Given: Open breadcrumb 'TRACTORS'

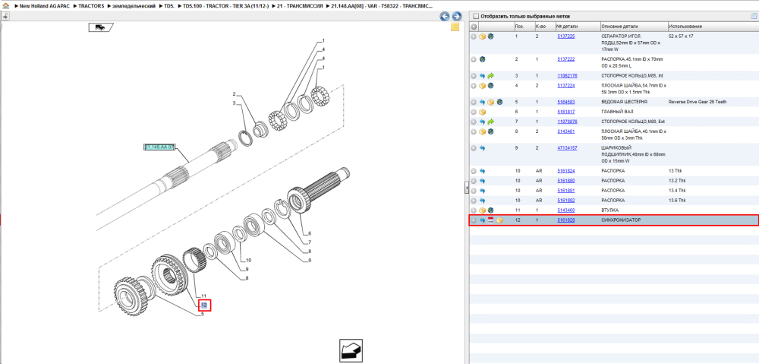Looking at the screenshot, I should tap(92, 6).
